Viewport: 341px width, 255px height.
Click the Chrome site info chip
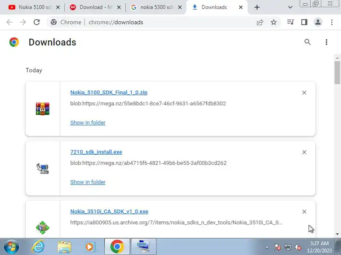click(66, 22)
